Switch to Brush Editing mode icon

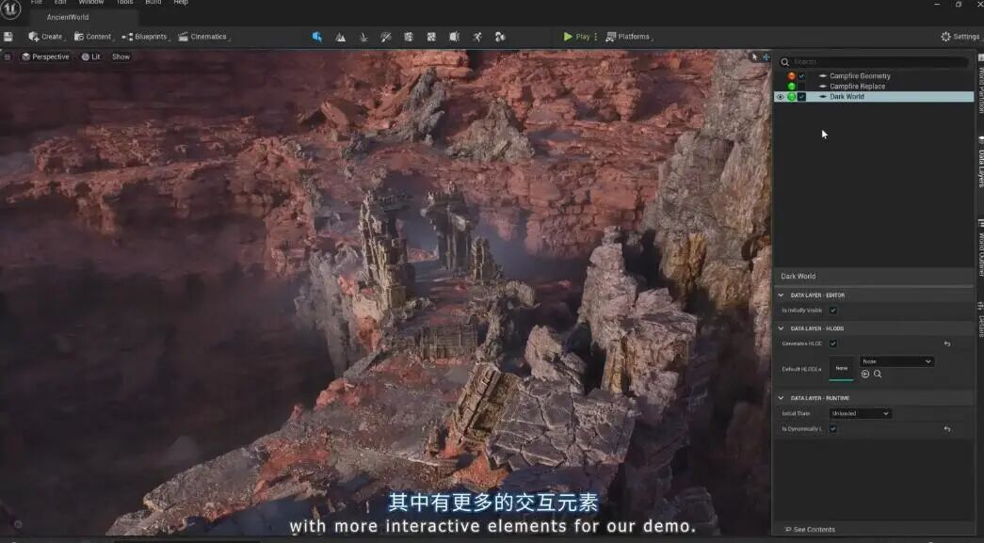point(455,37)
